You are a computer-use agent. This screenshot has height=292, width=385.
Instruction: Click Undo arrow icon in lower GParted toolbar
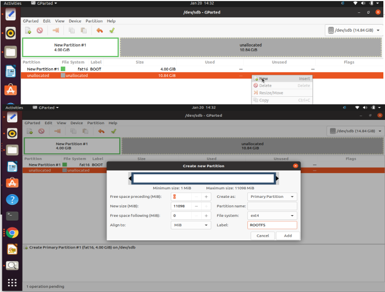[x=101, y=131]
